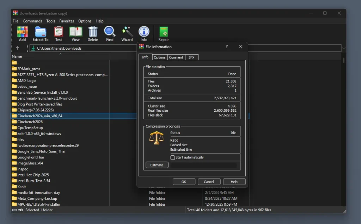Click the Estimate button

[x=157, y=165]
